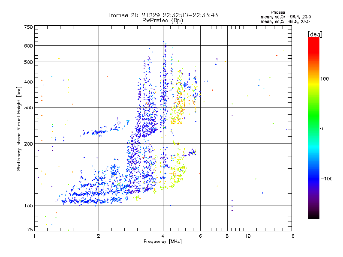This screenshot has height=257, width=343.
Task: Click the '100' y-axis tick label
Action: tap(28, 206)
